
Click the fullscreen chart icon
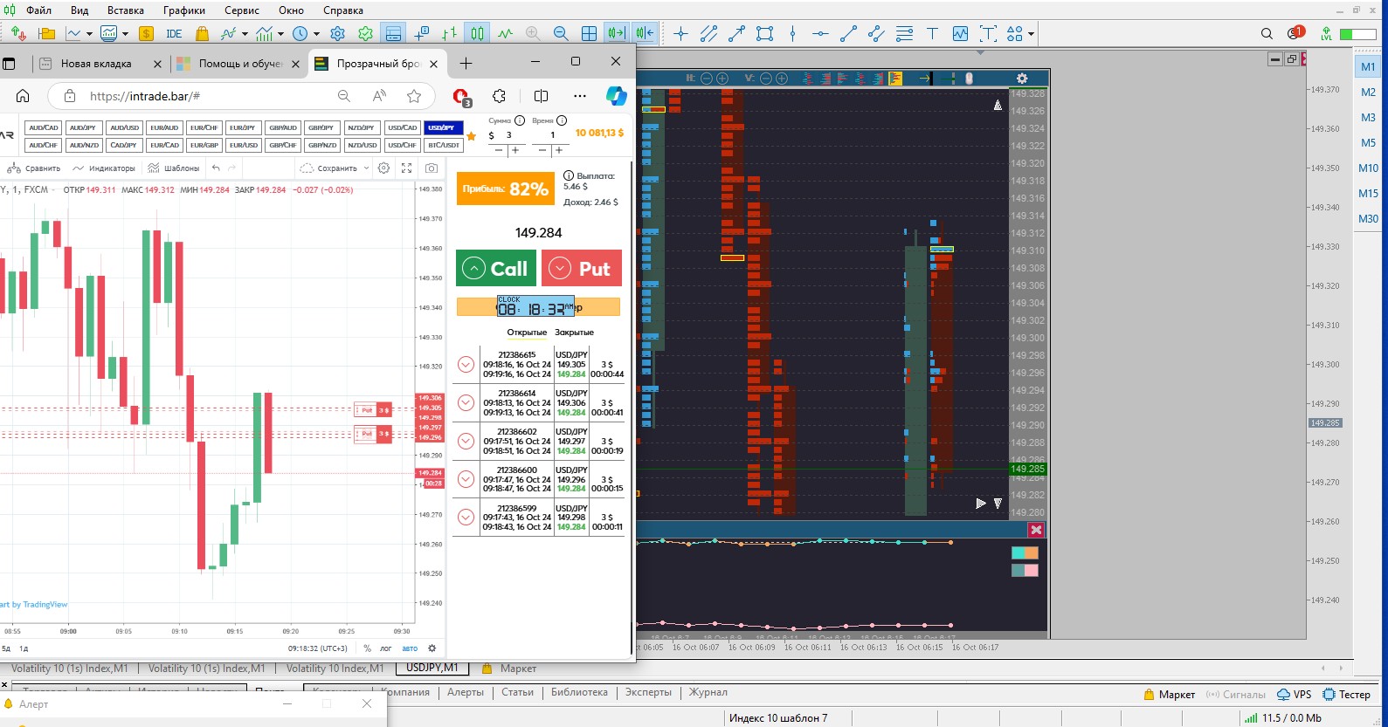(x=407, y=168)
